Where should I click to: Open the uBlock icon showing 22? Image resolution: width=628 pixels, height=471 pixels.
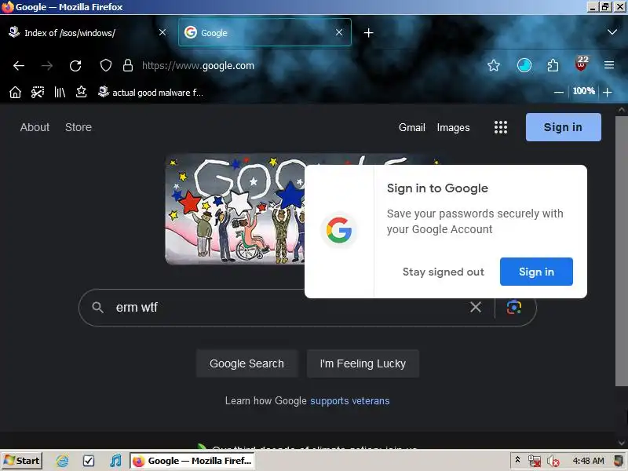click(582, 64)
